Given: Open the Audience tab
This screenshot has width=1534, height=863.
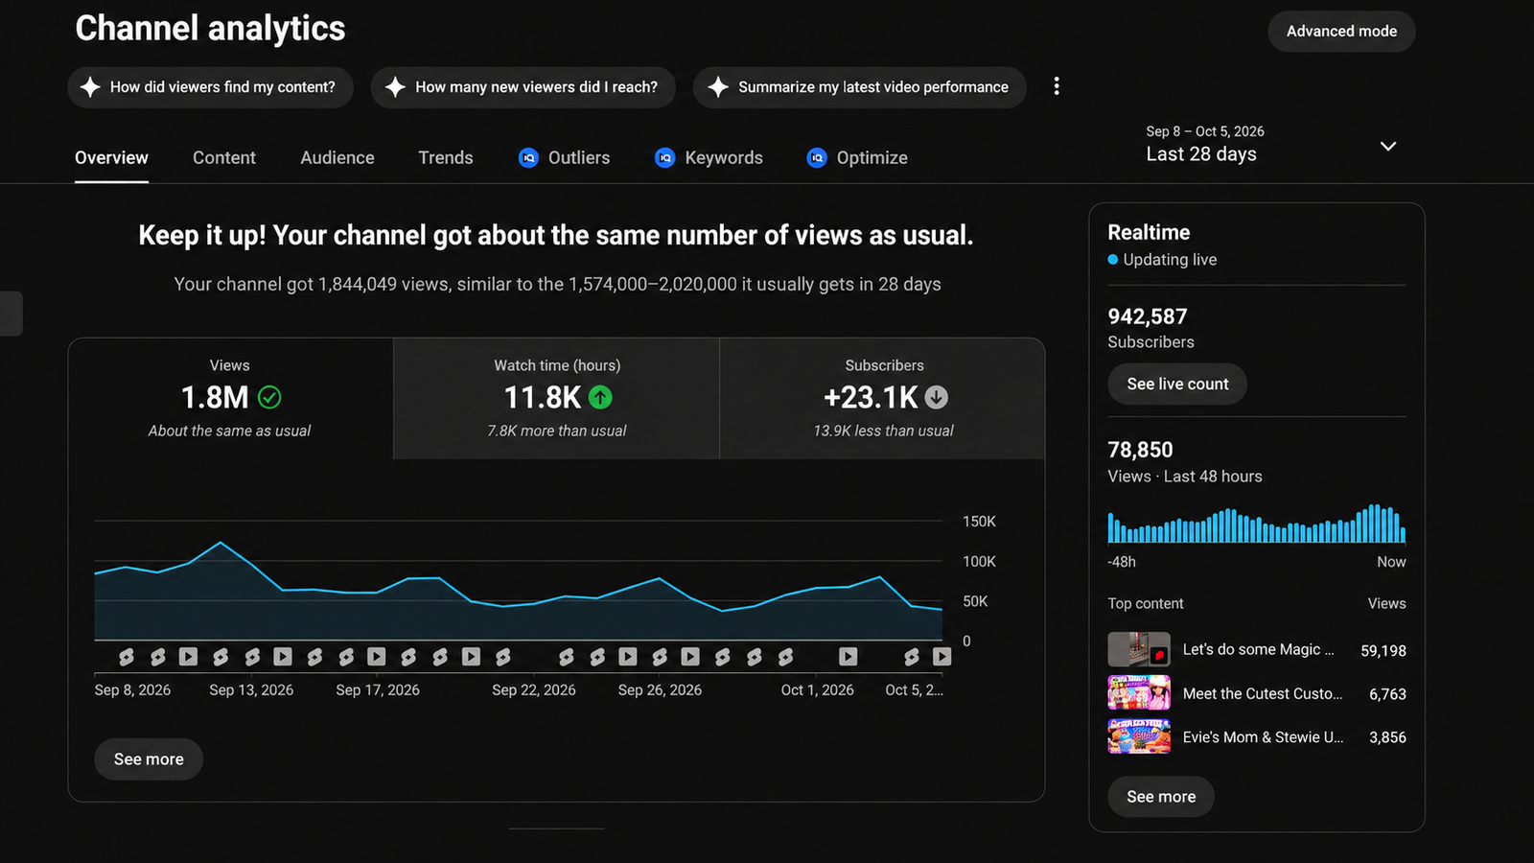Looking at the screenshot, I should (x=337, y=158).
